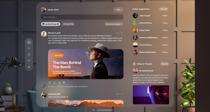
Task: Focus the 'Start a thread...' input field
Action: click(82, 17)
